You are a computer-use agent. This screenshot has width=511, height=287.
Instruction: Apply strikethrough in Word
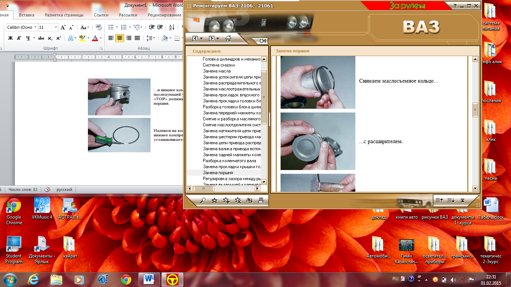(x=41, y=38)
